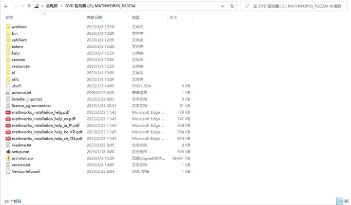The height and width of the screenshot is (205, 351).
Task: Select the VersionInfo.xml file icon
Action: click(8, 171)
